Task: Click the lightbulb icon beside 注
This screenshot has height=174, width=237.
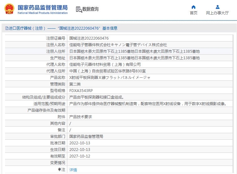Action: 59,170
